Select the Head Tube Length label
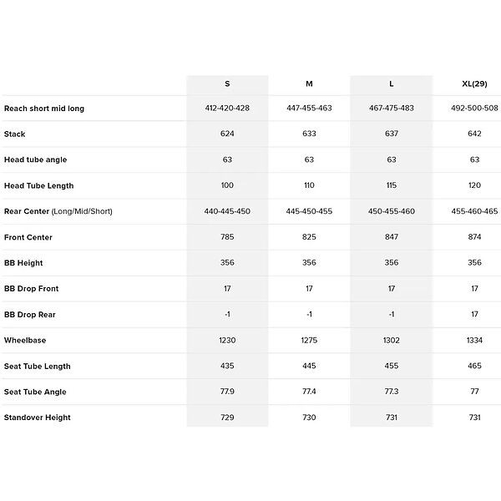This screenshot has width=501, height=501. (x=38, y=185)
